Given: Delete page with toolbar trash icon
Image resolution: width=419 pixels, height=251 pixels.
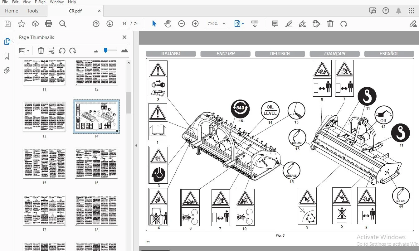Looking at the screenshot, I should pyautogui.click(x=330, y=24).
